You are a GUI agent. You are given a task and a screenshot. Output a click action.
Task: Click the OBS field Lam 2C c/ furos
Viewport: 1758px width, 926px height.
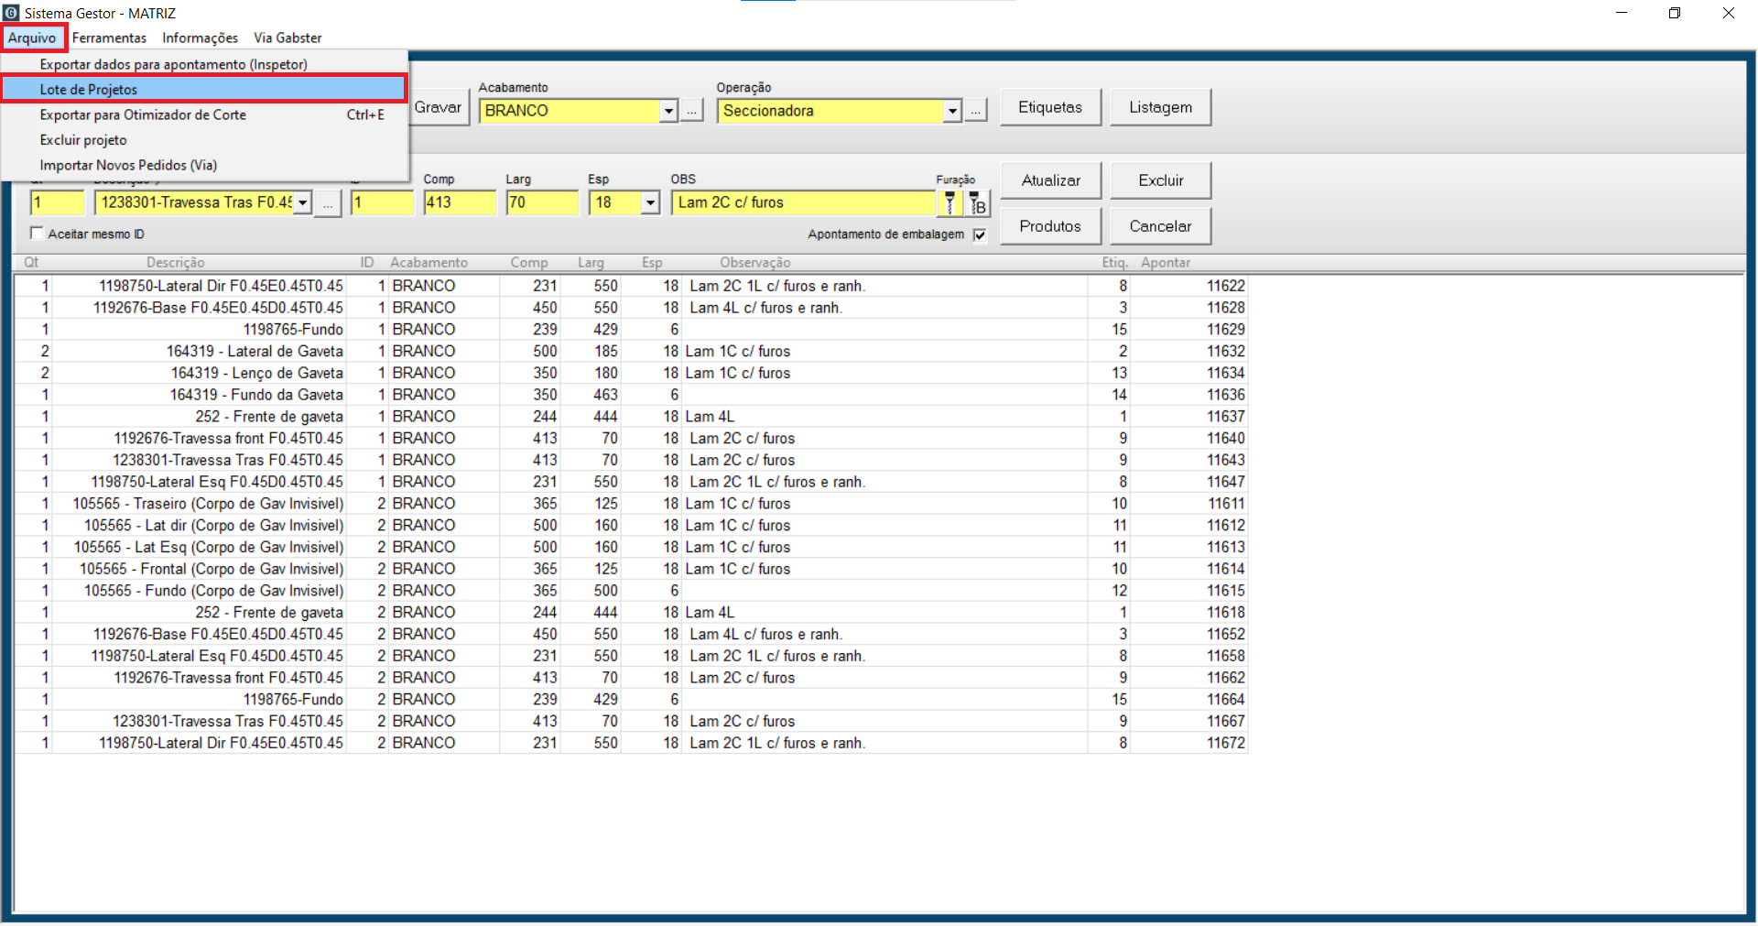tap(803, 202)
